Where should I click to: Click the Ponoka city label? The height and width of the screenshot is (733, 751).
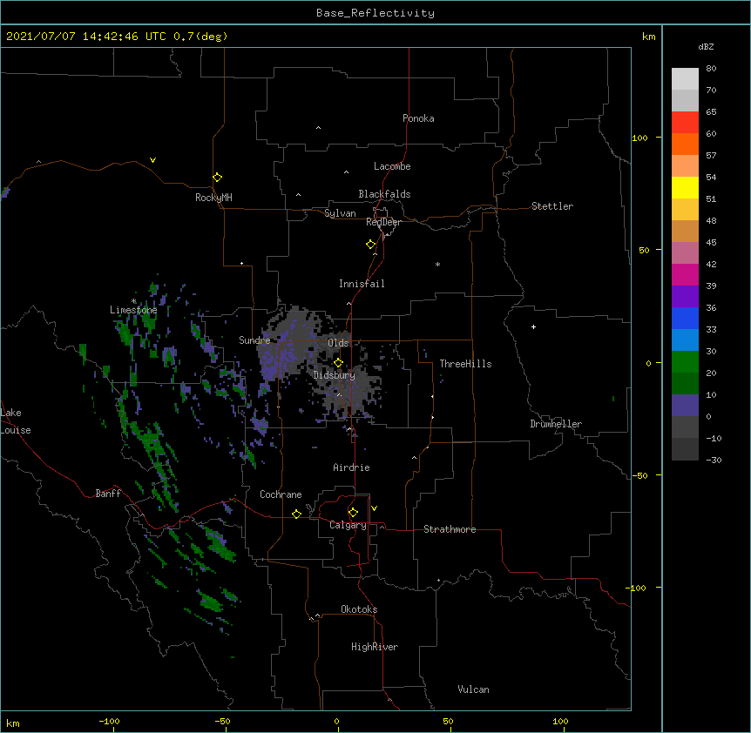click(x=418, y=118)
